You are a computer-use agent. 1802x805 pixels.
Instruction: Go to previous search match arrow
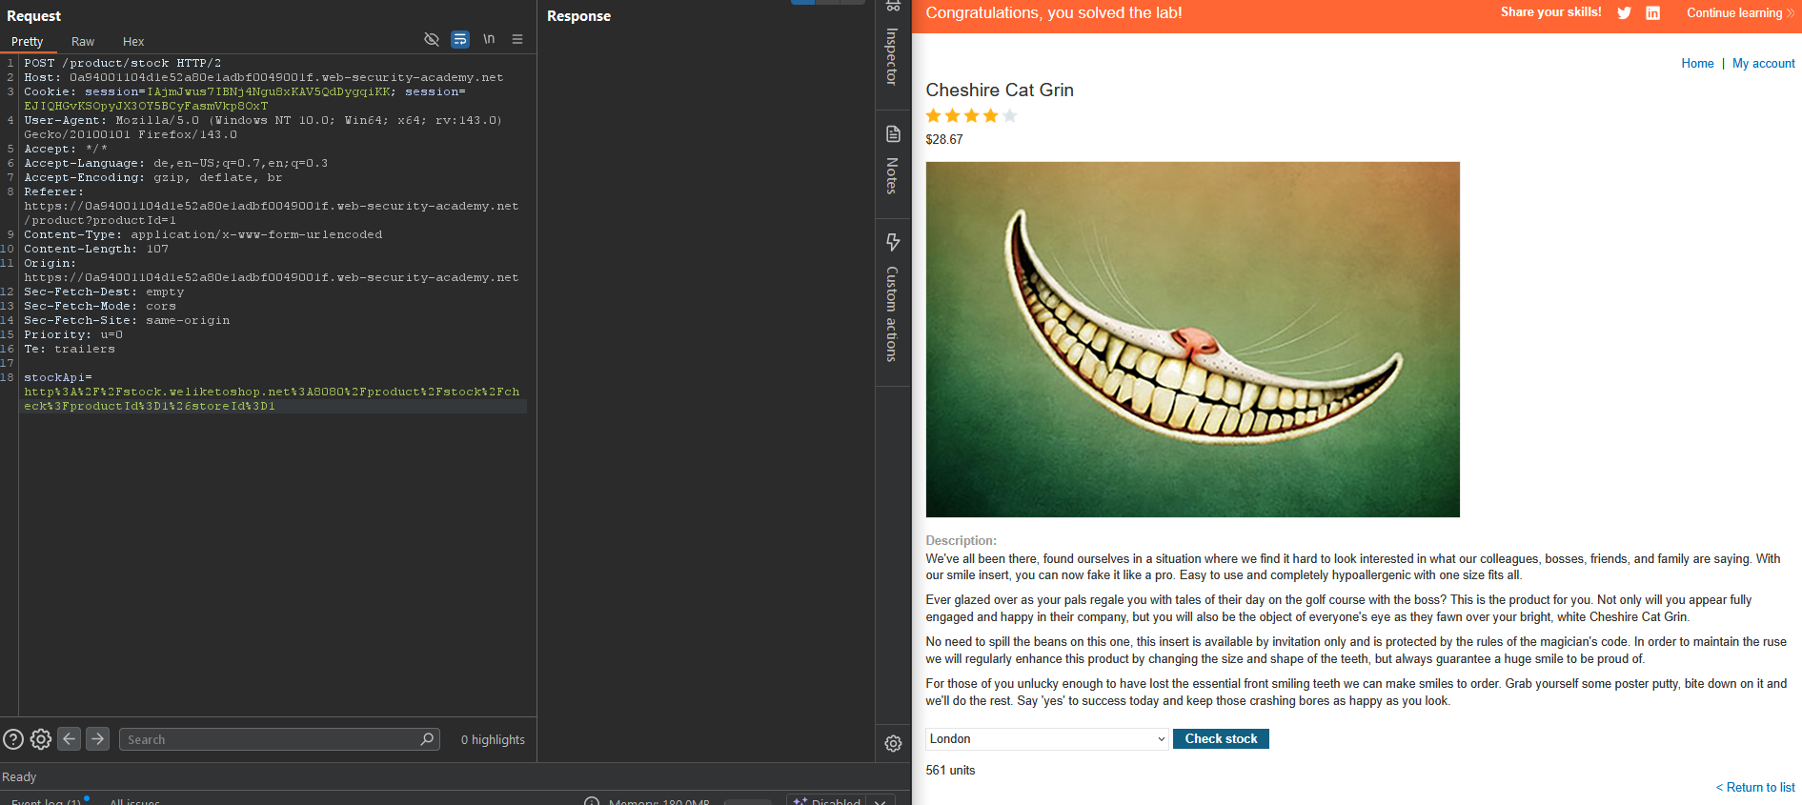point(70,739)
